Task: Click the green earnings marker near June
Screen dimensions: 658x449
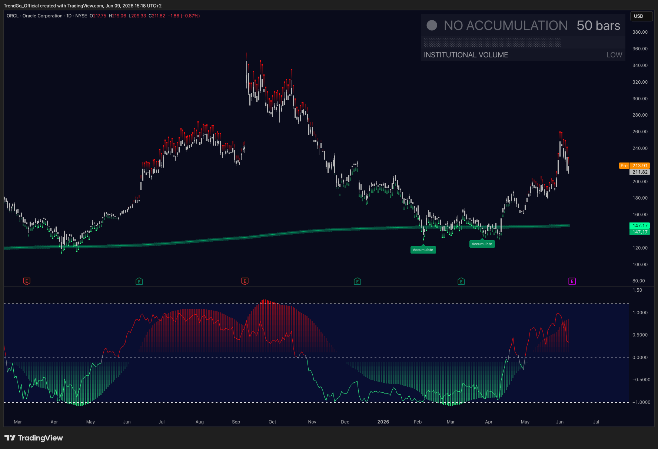Action: 139,281
